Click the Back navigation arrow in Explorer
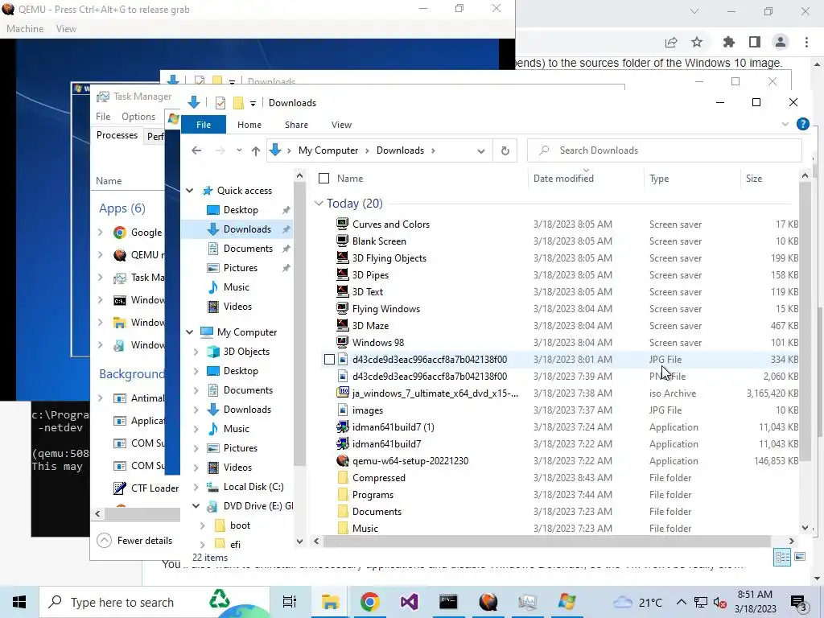 (196, 150)
